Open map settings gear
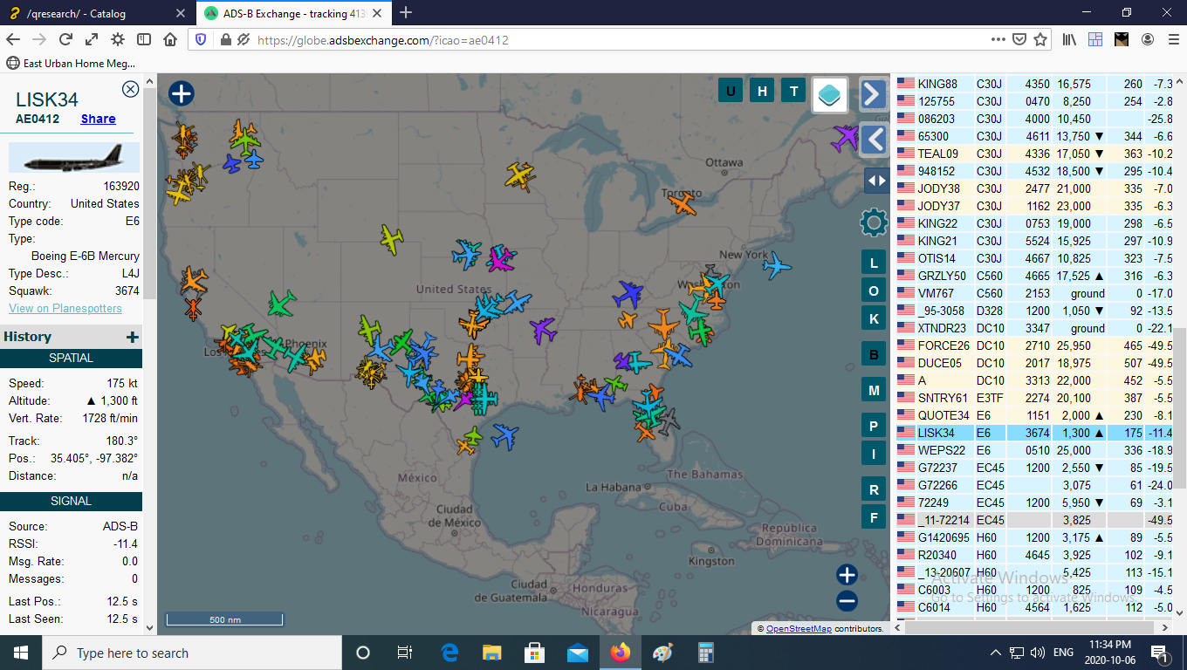The height and width of the screenshot is (670, 1187). click(874, 222)
